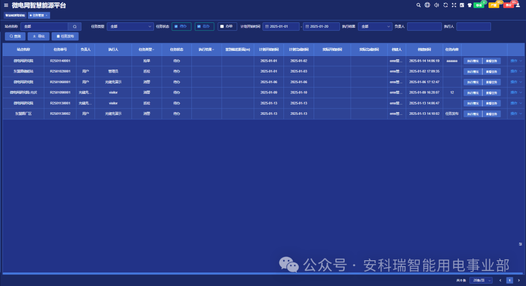Open the 任务类型 dropdown
The width and height of the screenshot is (526, 286).
130,26
